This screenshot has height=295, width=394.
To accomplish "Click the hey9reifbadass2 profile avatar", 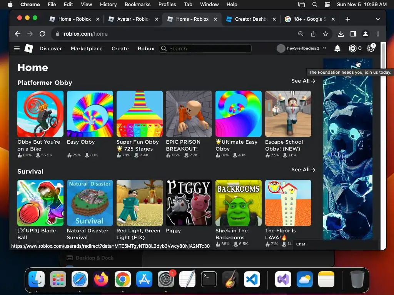I will [x=280, y=48].
